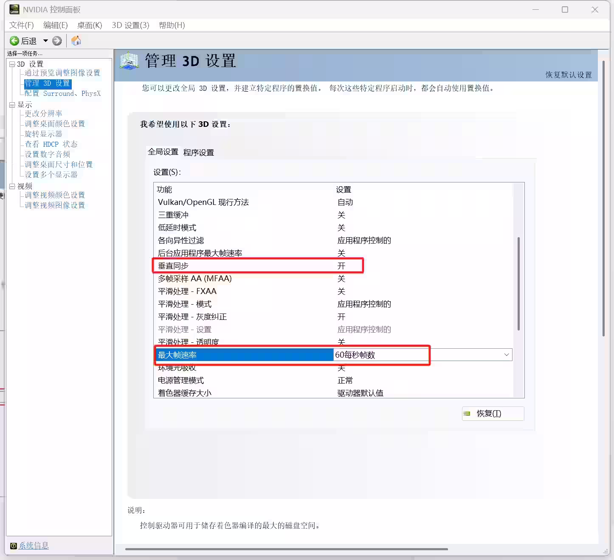Select 配置 Surround、PhysX in the tree
This screenshot has height=560, width=614.
click(62, 93)
